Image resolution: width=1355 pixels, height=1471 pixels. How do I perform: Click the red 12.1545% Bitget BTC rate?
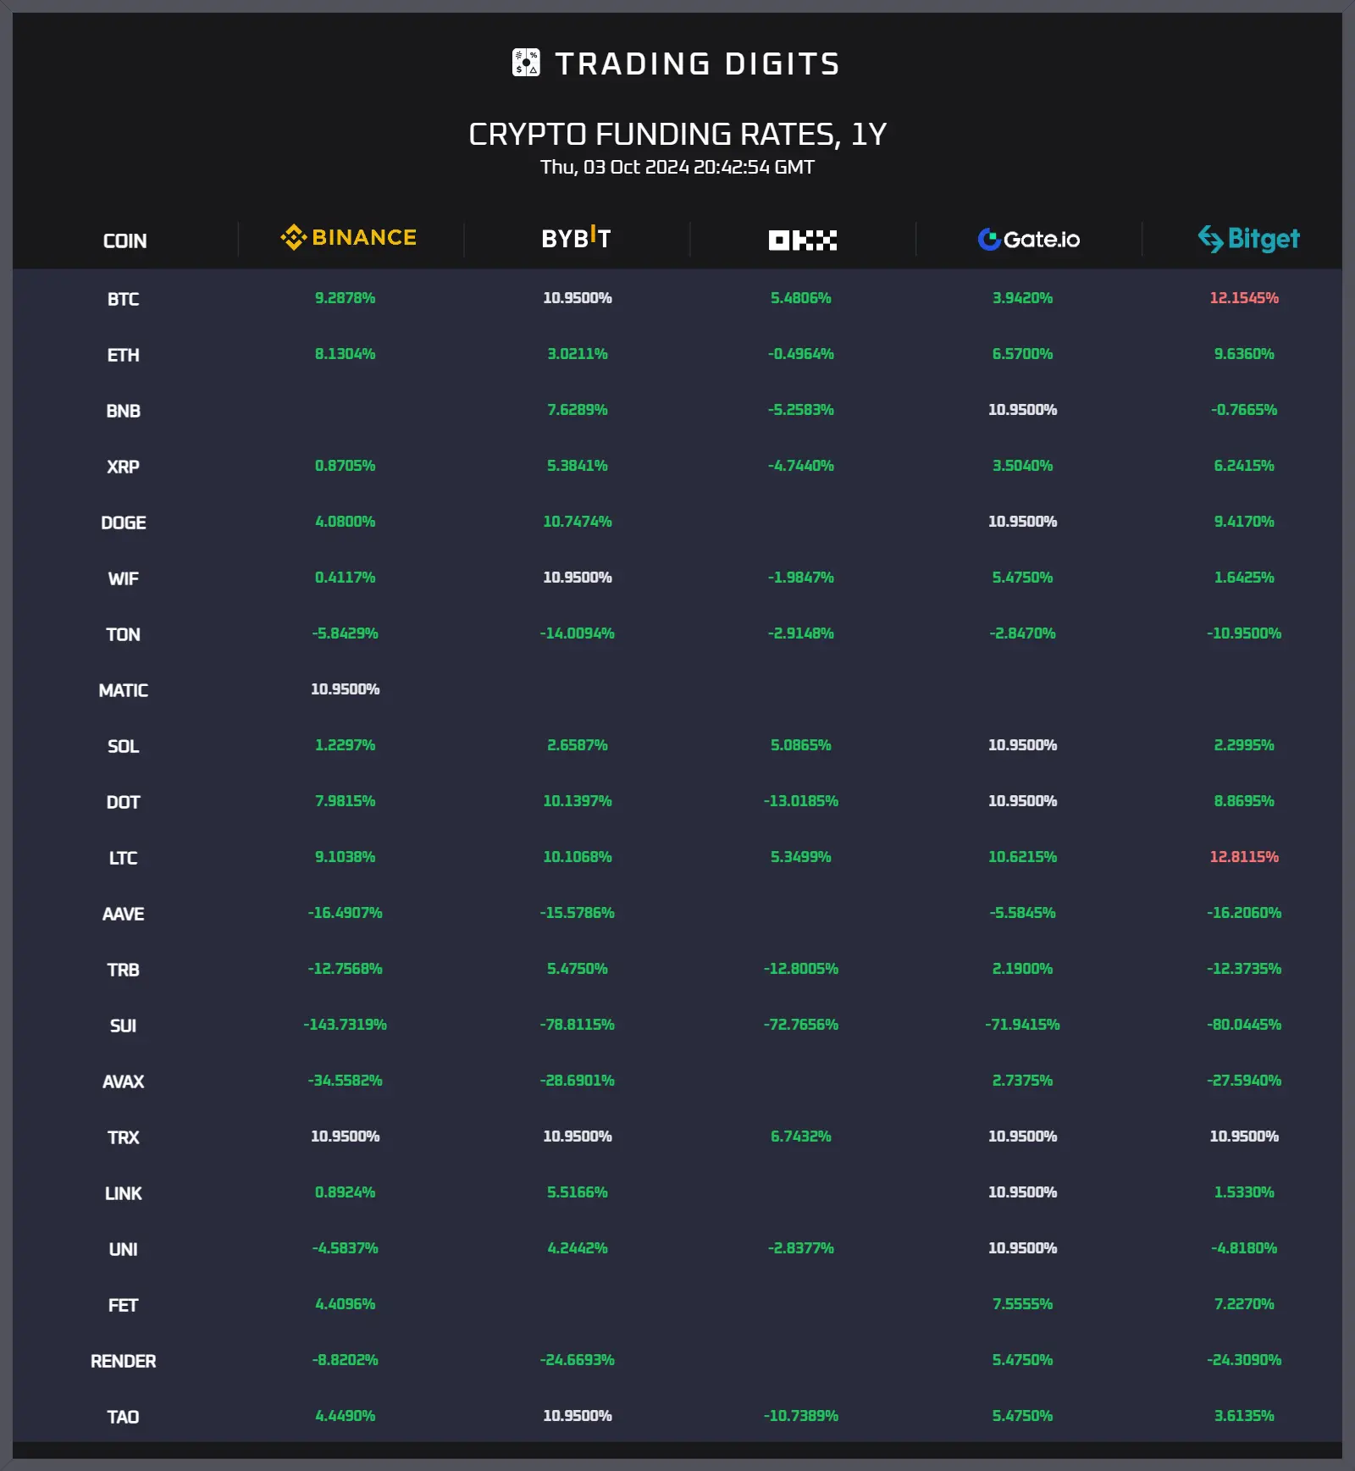(x=1243, y=298)
